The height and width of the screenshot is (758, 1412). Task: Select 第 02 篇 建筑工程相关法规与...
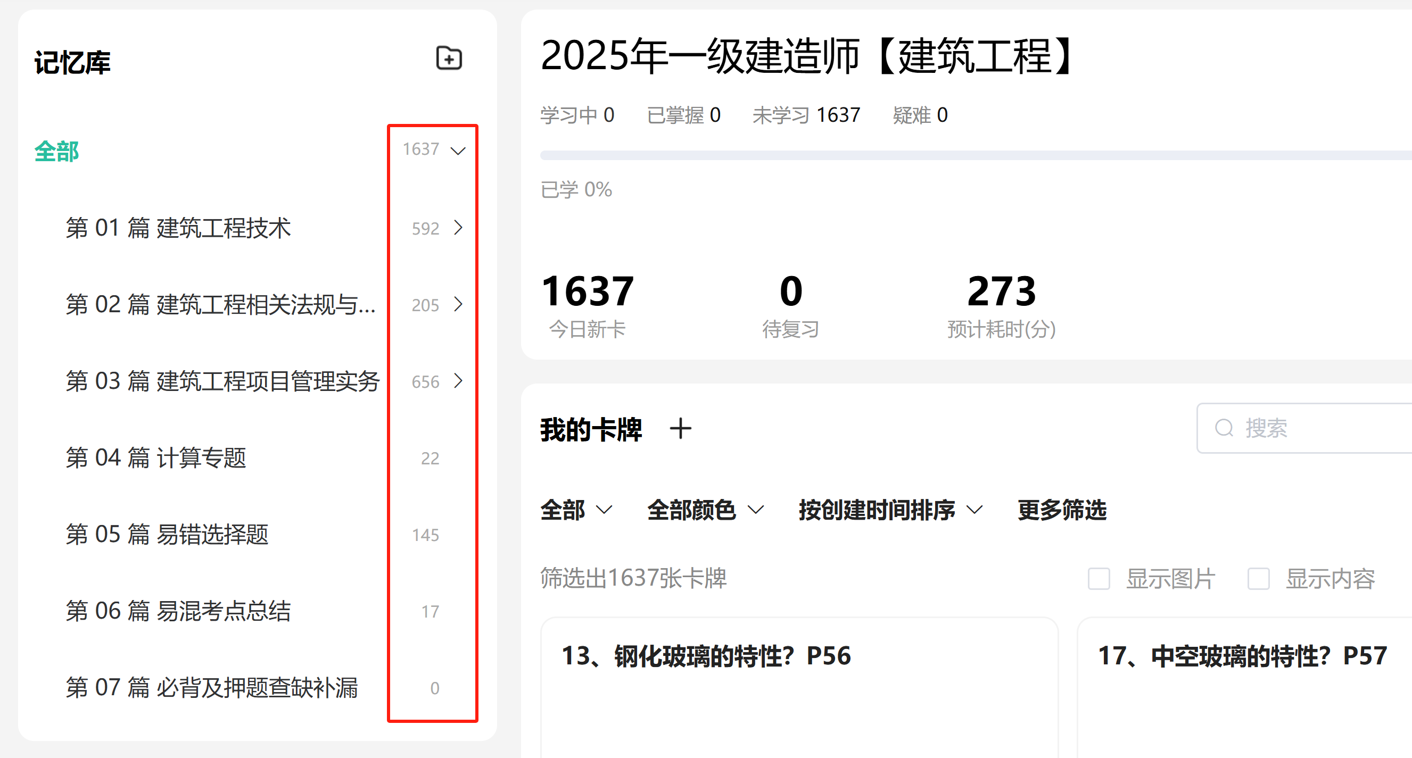click(x=220, y=304)
